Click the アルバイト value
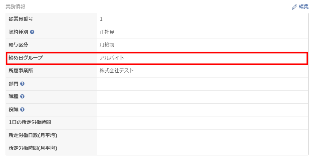 coord(112,58)
